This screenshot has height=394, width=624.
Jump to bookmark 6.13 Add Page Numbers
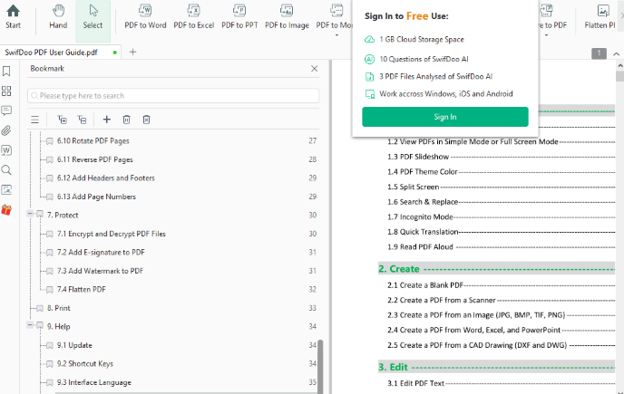(96, 197)
